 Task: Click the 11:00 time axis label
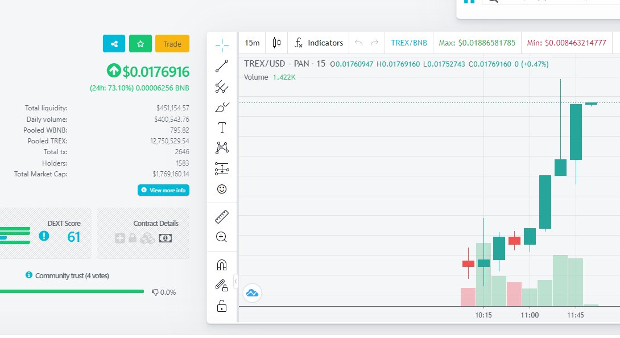(530, 315)
